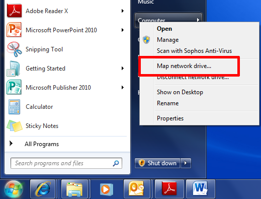The image size is (261, 199).
Task: Click the Search programs and files box
Action: [x=66, y=163]
